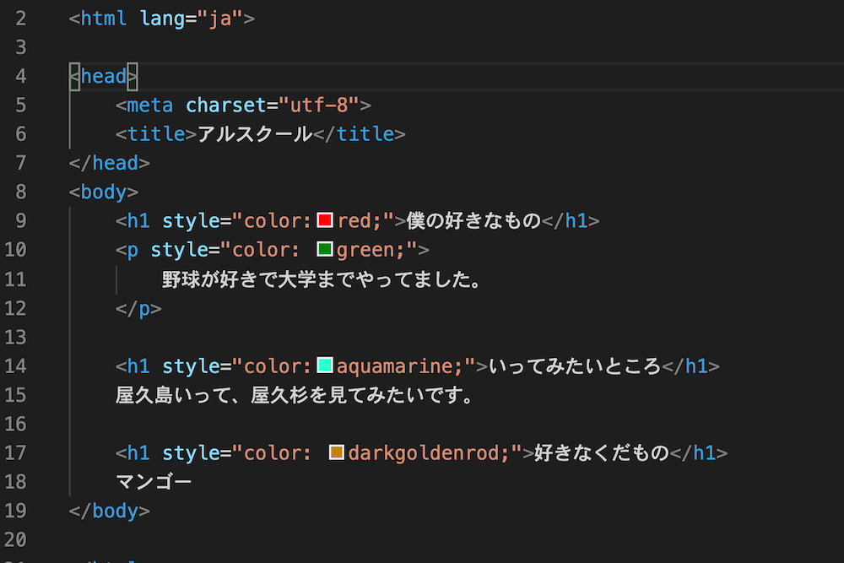The height and width of the screenshot is (563, 844).
Task: Open the green color swatch picker
Action: tap(325, 249)
